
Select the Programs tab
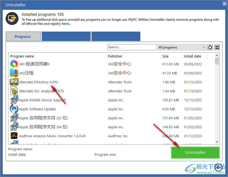(x=23, y=36)
